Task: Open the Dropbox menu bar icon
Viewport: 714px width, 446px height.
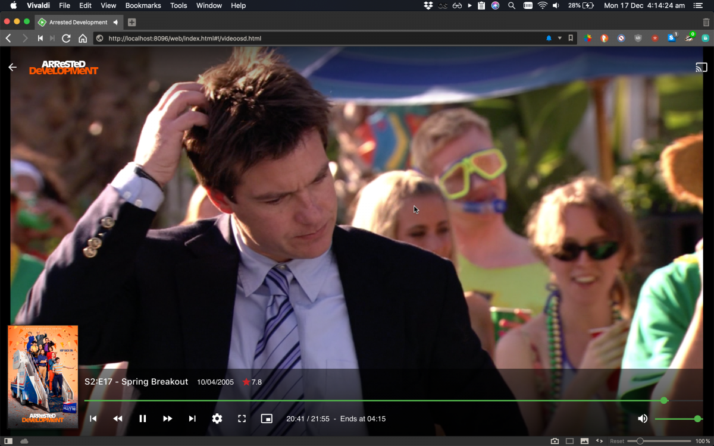Action: click(428, 5)
